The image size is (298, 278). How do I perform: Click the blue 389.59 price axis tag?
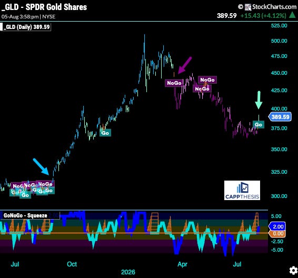[280, 117]
